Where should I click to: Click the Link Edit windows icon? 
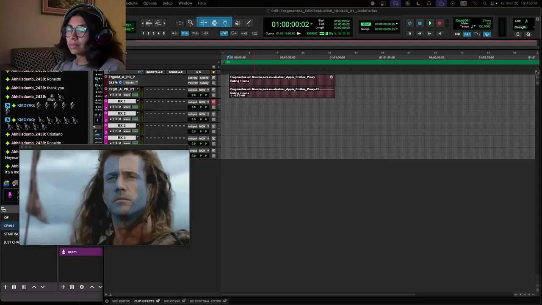coord(254,33)
